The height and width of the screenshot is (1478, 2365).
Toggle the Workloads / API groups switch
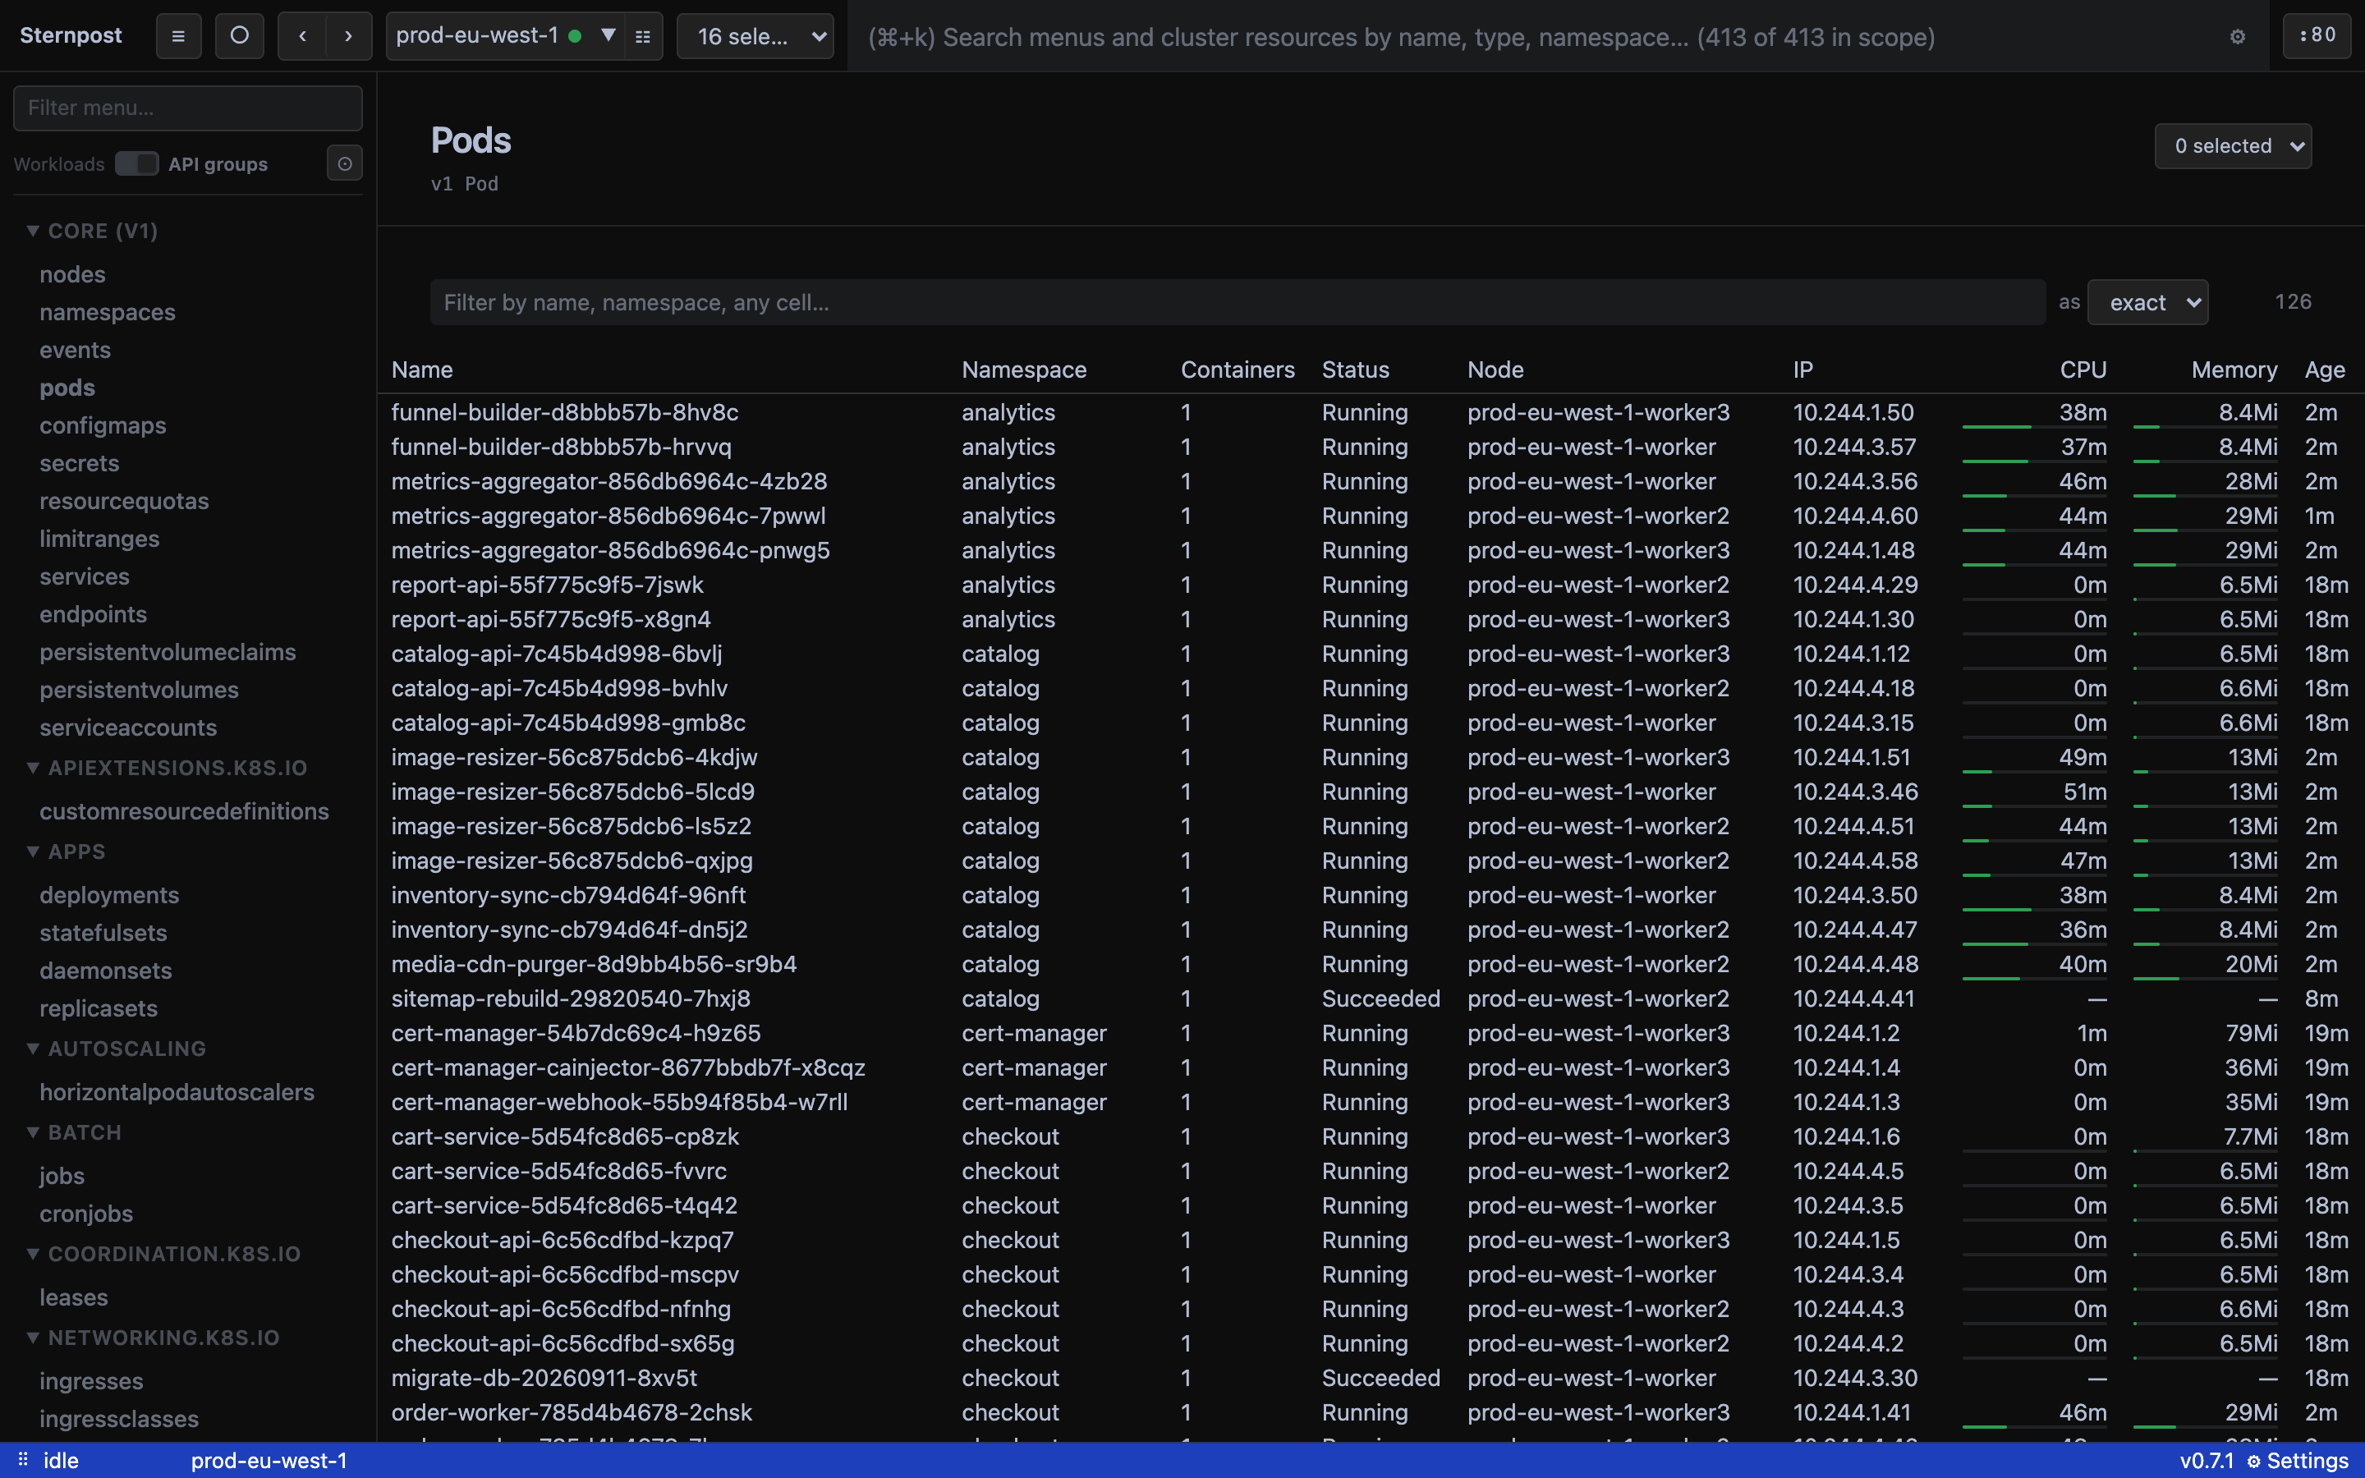(x=135, y=163)
